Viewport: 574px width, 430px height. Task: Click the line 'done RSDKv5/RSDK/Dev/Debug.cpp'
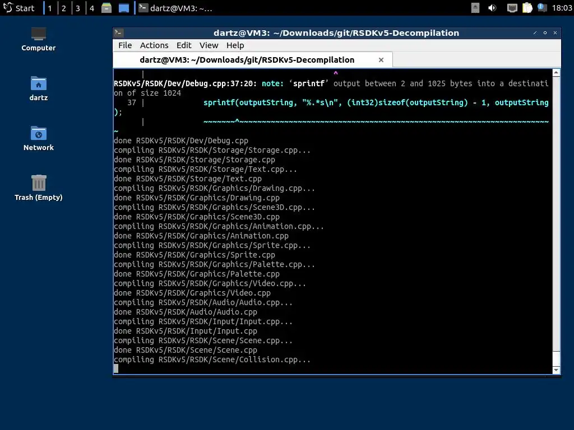pos(181,141)
